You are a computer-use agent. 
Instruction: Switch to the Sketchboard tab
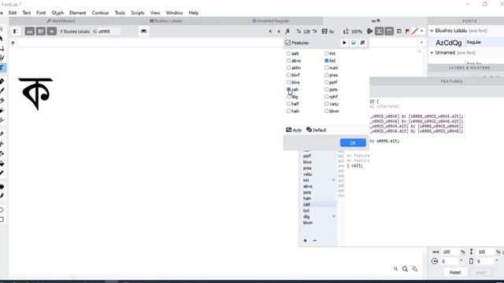61,21
